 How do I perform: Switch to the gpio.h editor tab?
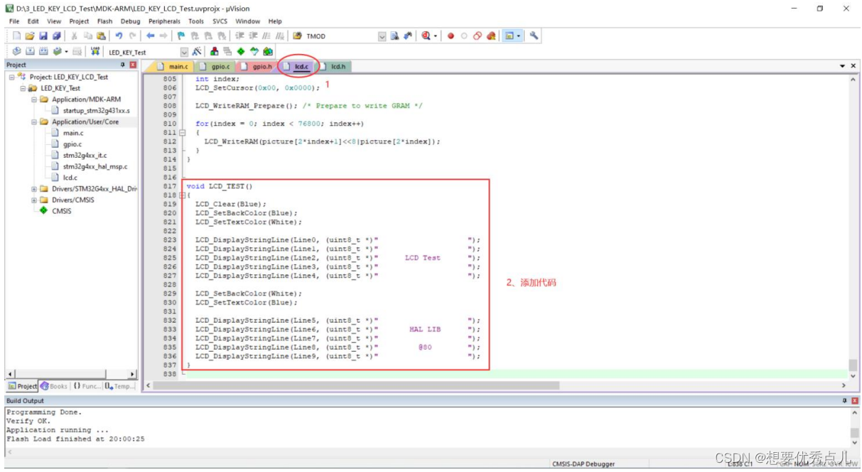pos(257,67)
